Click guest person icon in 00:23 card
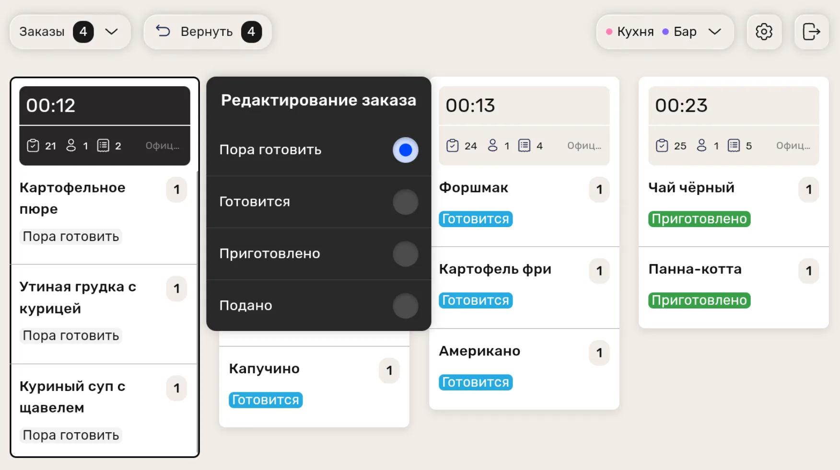This screenshot has width=840, height=470. pyautogui.click(x=701, y=145)
